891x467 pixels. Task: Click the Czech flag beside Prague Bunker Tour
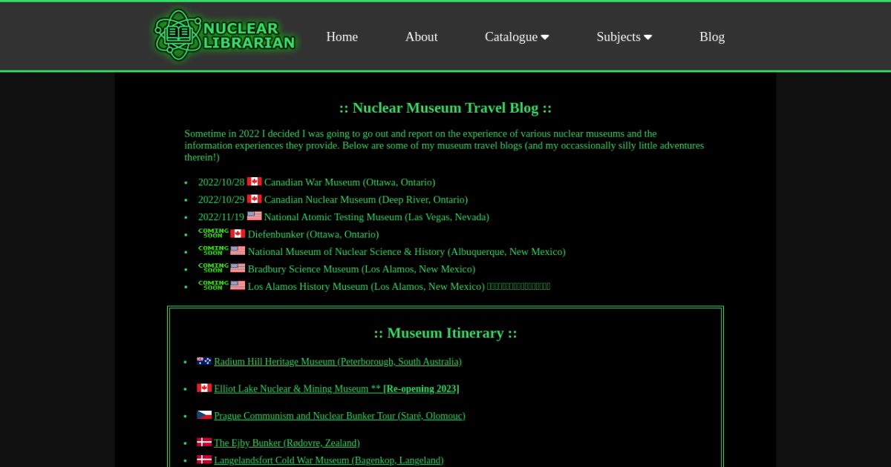point(204,414)
